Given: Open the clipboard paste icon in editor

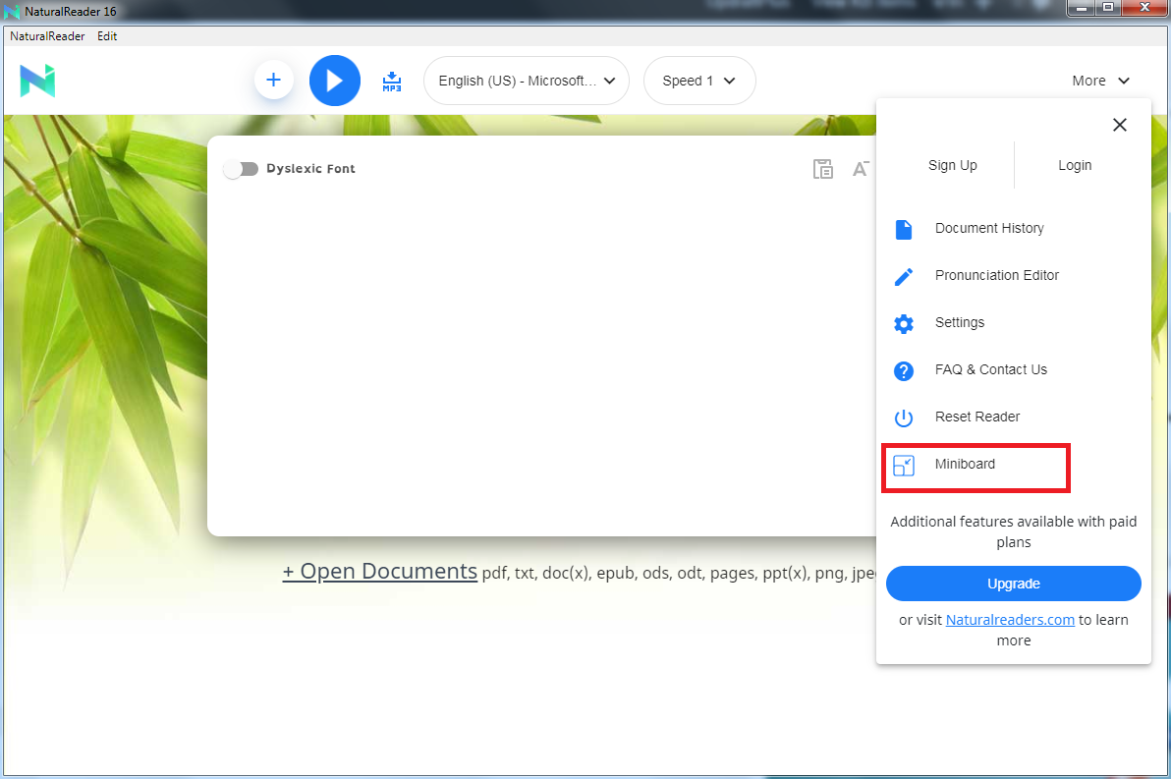Looking at the screenshot, I should [823, 169].
